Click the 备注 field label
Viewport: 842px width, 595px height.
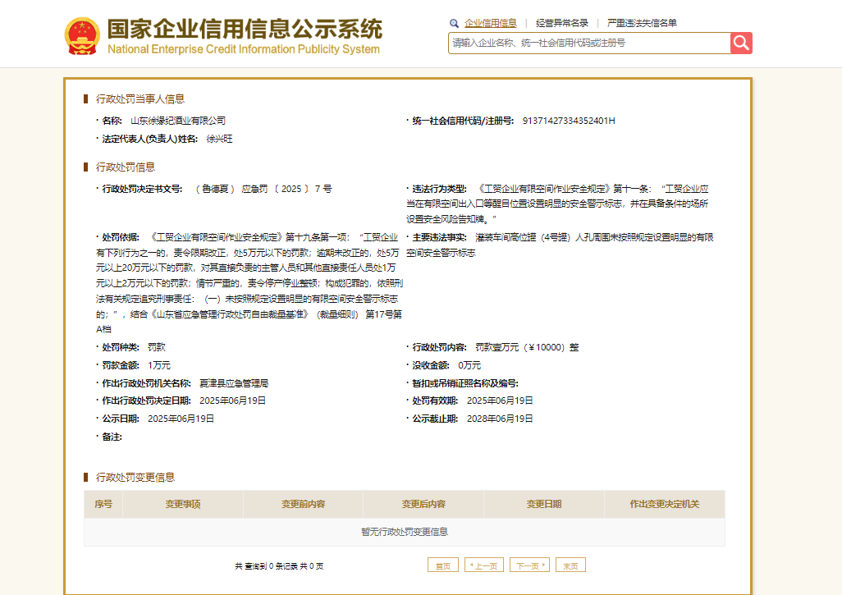112,437
